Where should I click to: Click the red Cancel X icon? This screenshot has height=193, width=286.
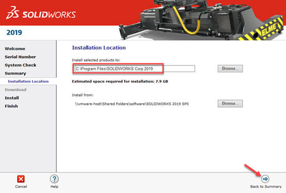(x=21, y=179)
